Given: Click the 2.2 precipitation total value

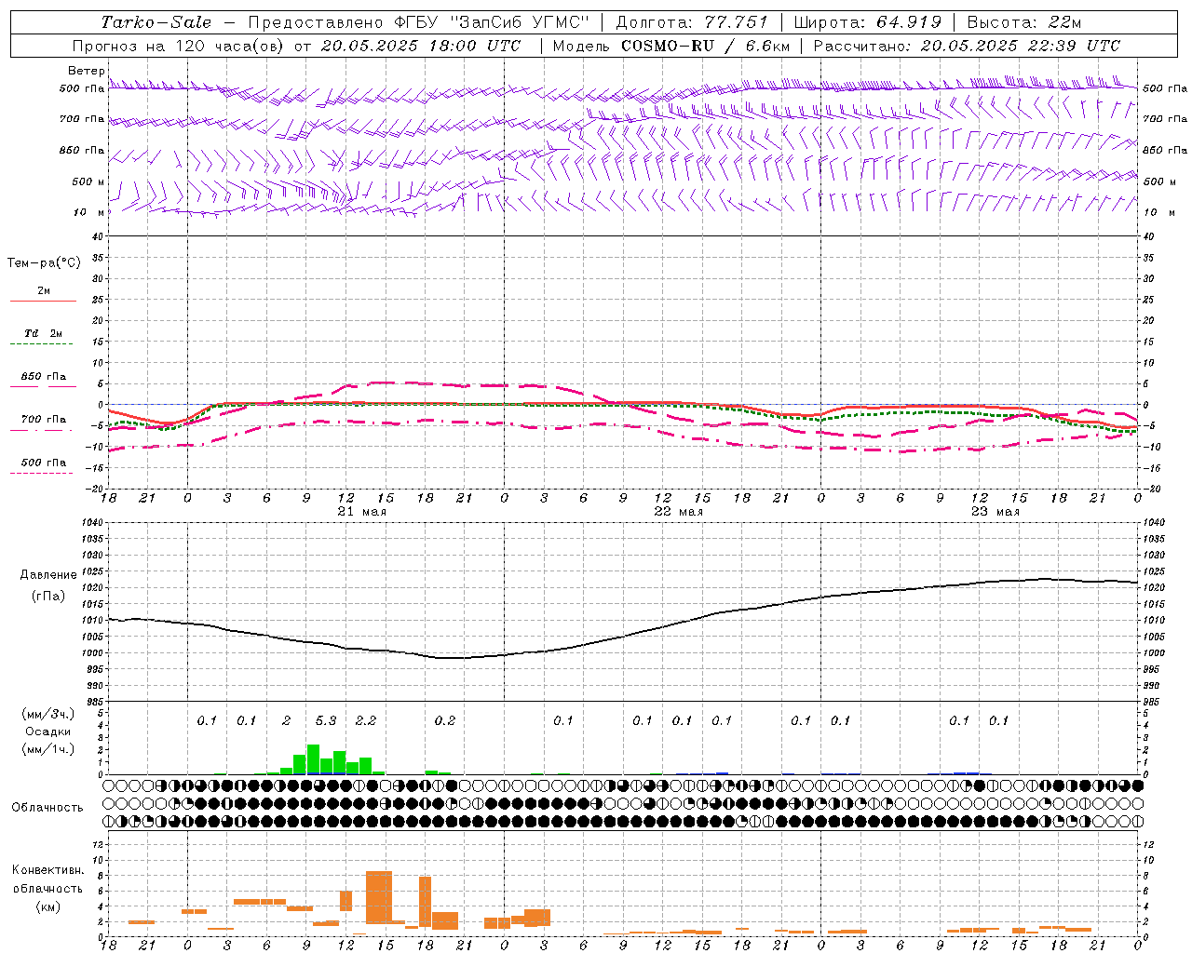Looking at the screenshot, I should (366, 720).
